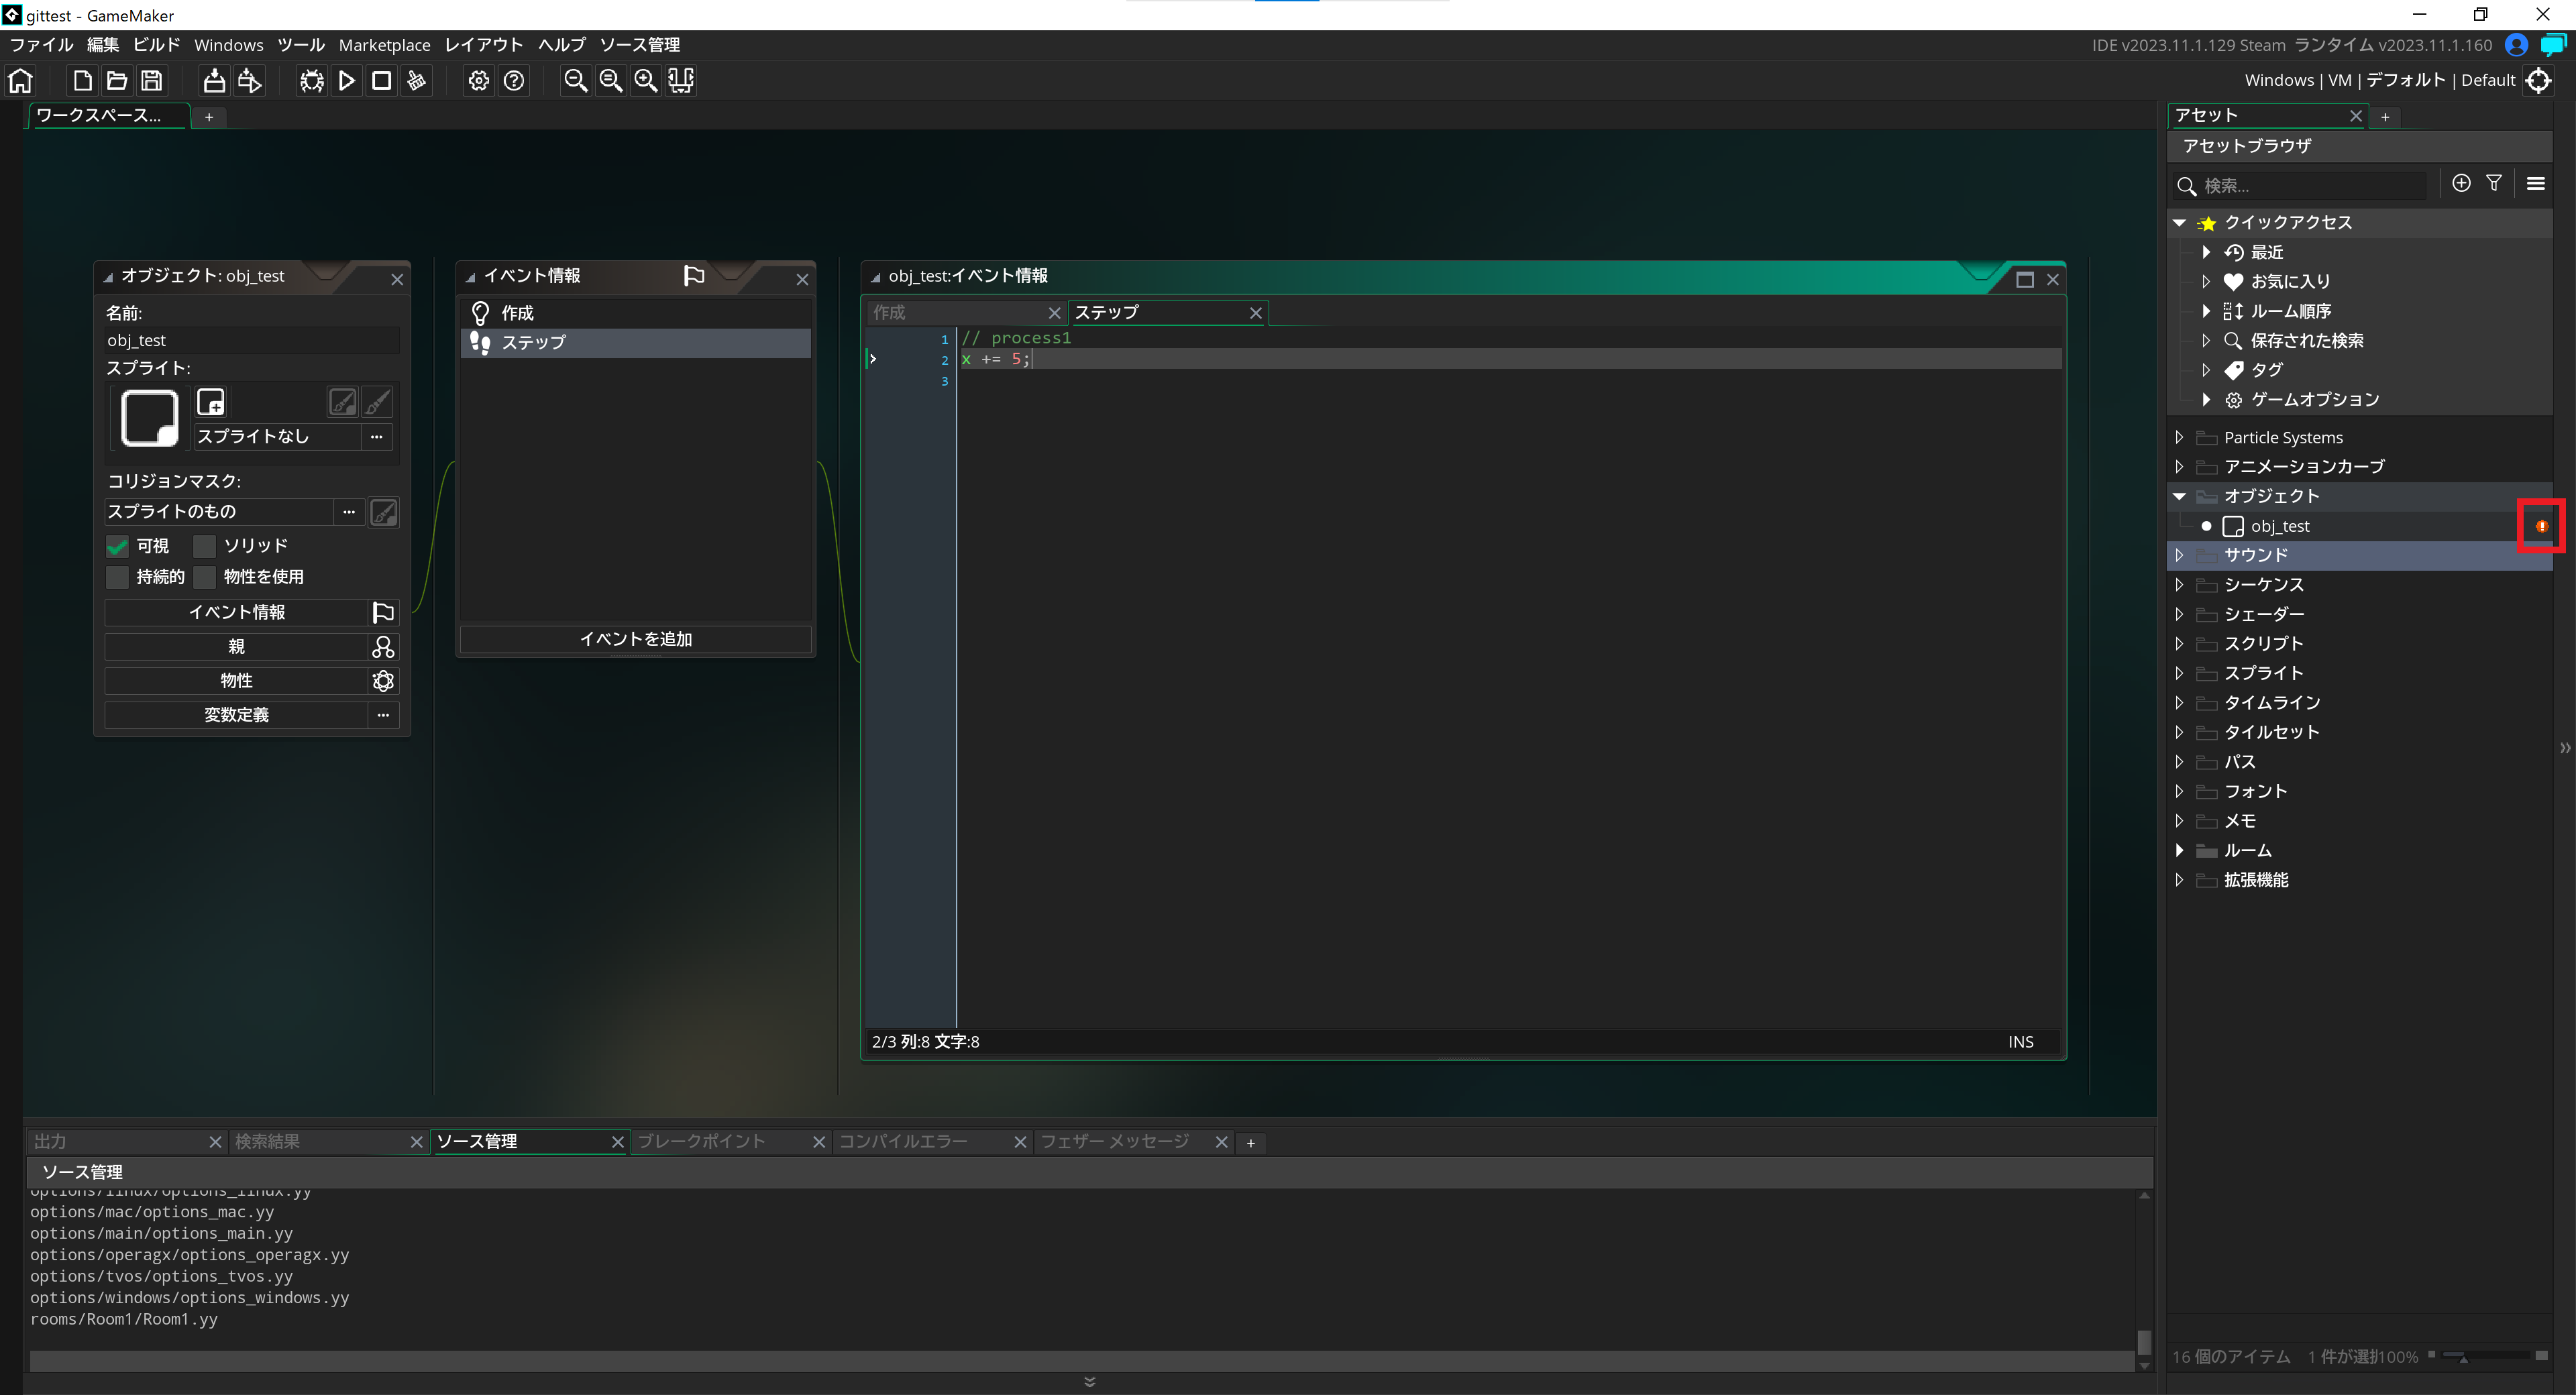Viewport: 2576px width, 1395px height.
Task: Expand the スプライト folder in asset tree
Action: [x=2179, y=673]
